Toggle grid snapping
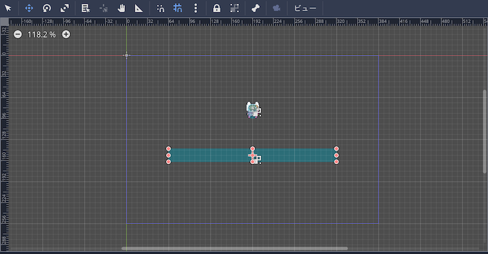Screen dimensions: 488x254 [x=178, y=9]
